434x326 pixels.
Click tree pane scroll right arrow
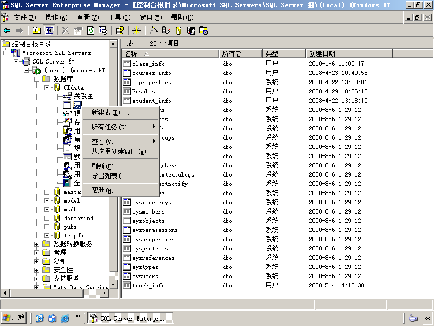(105, 293)
